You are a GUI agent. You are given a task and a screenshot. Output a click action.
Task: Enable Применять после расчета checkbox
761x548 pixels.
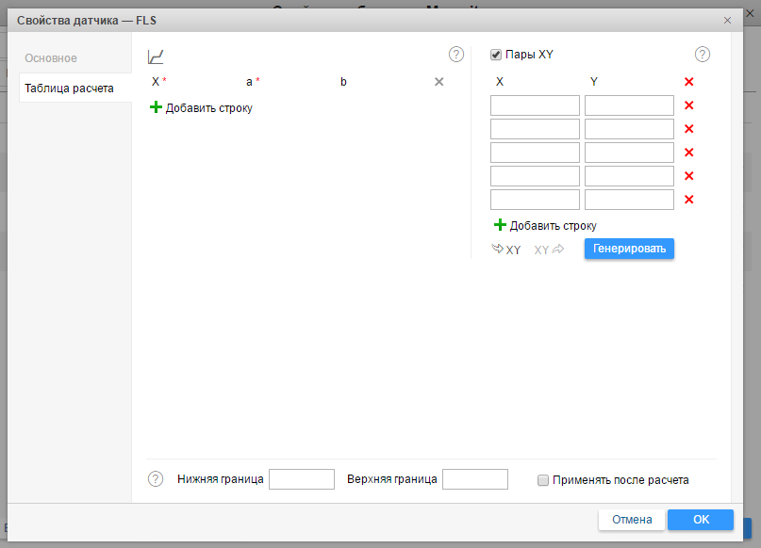pyautogui.click(x=543, y=480)
